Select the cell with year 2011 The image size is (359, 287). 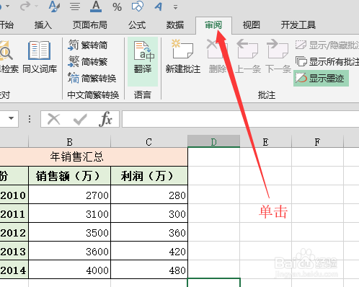(14, 213)
